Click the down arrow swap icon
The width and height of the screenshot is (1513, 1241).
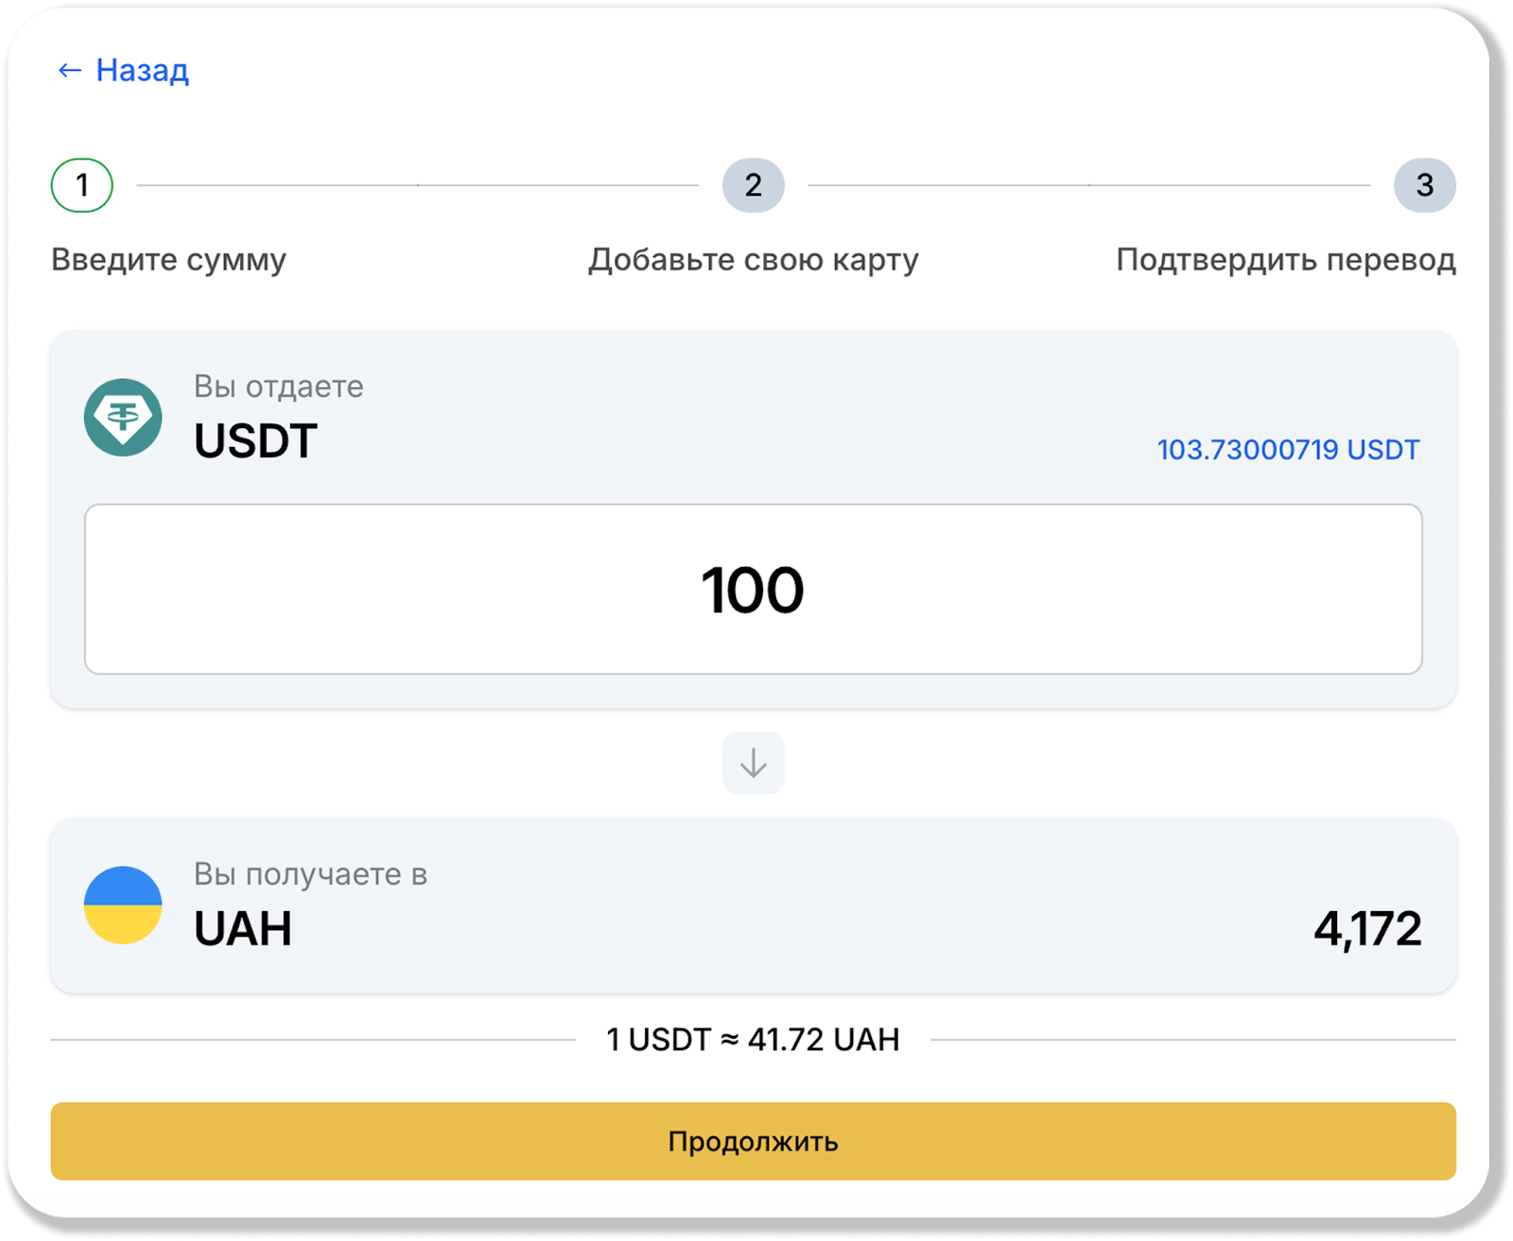point(753,763)
